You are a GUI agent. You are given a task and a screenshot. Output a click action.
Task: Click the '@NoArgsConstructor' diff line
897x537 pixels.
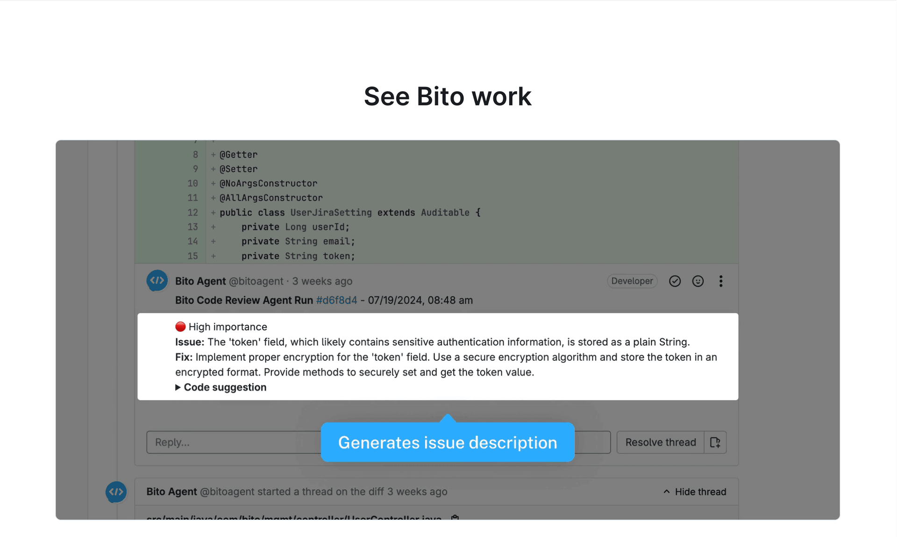coord(268,183)
